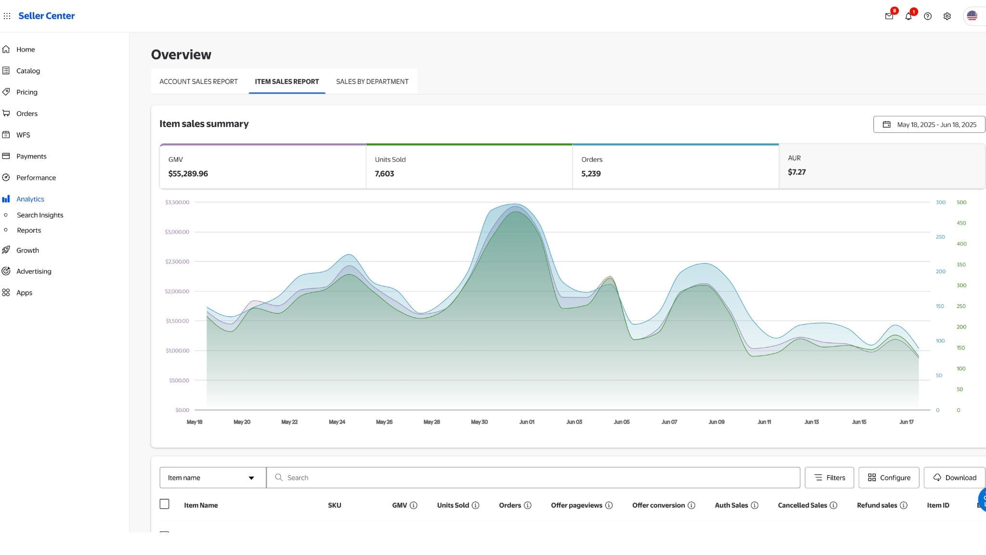This screenshot has height=555, width=986.
Task: Click the Performance gauge icon
Action: (x=6, y=177)
